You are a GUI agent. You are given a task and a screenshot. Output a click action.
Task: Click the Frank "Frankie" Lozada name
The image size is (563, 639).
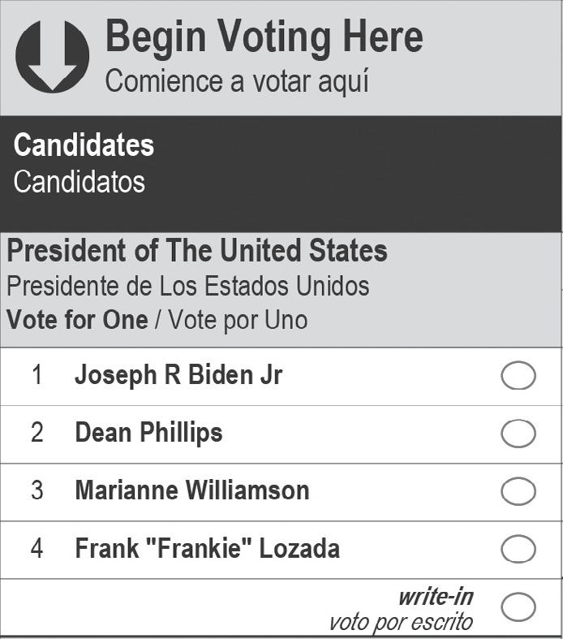point(207,549)
